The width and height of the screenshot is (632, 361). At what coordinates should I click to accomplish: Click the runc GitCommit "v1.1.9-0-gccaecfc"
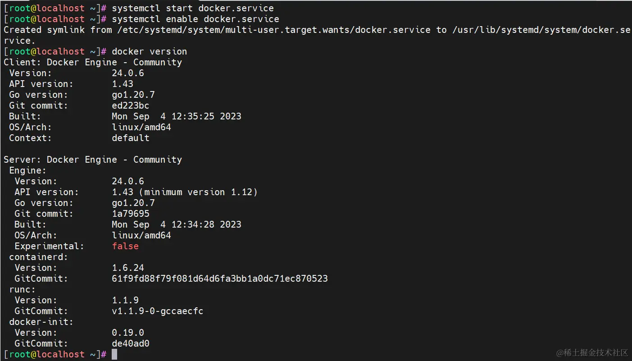(157, 311)
